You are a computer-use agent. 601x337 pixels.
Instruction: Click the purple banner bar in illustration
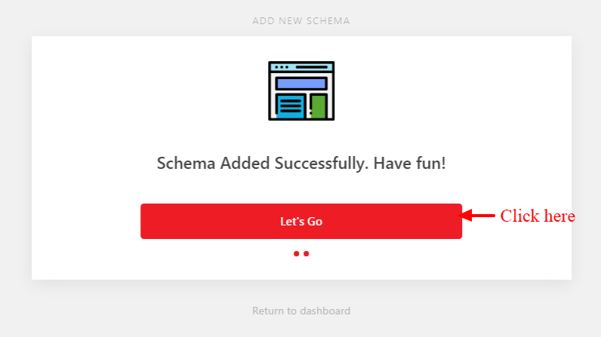coord(301,84)
